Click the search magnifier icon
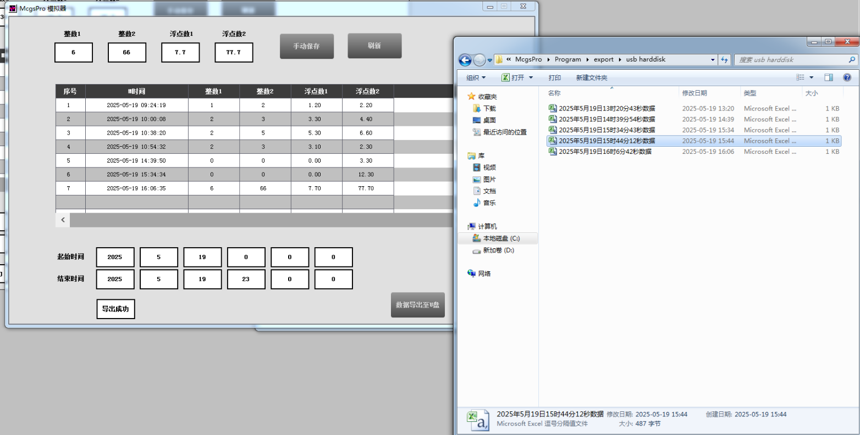860x435 pixels. pos(852,60)
